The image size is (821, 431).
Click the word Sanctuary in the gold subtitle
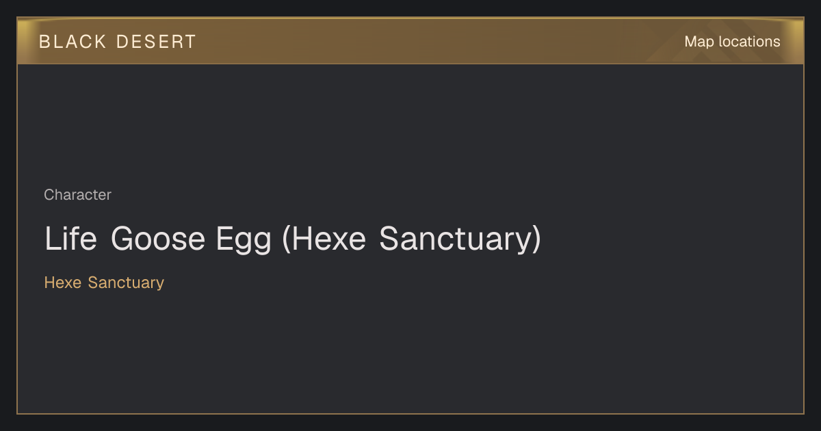coord(126,283)
